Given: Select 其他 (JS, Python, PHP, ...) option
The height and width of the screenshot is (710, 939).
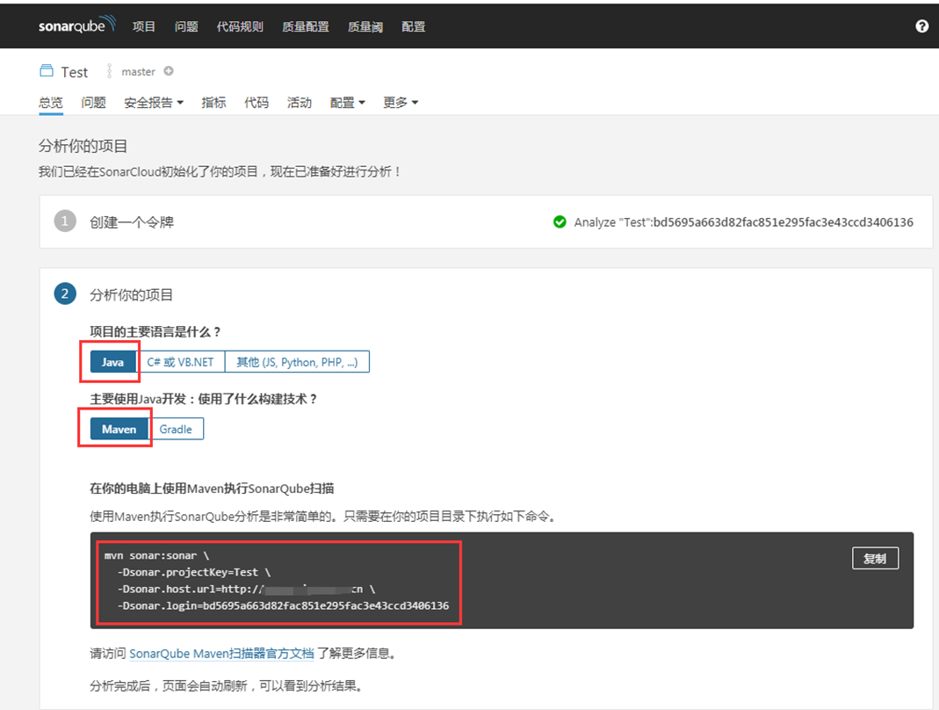Looking at the screenshot, I should [x=297, y=362].
